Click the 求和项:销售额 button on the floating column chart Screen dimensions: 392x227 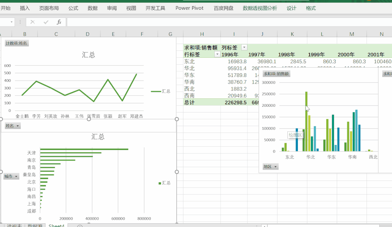click(276, 73)
